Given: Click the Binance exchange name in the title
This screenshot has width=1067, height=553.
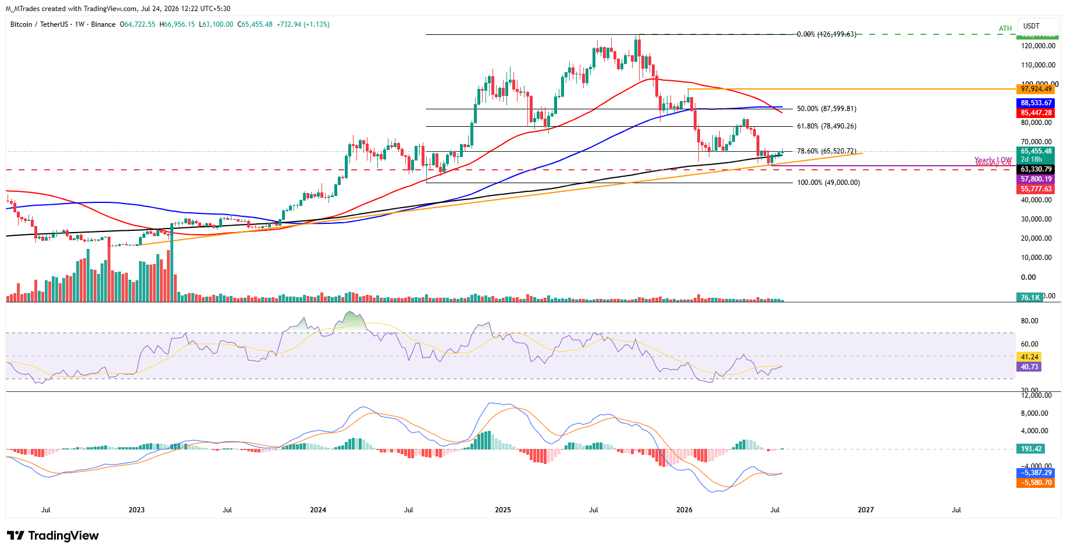Looking at the screenshot, I should coord(104,24).
